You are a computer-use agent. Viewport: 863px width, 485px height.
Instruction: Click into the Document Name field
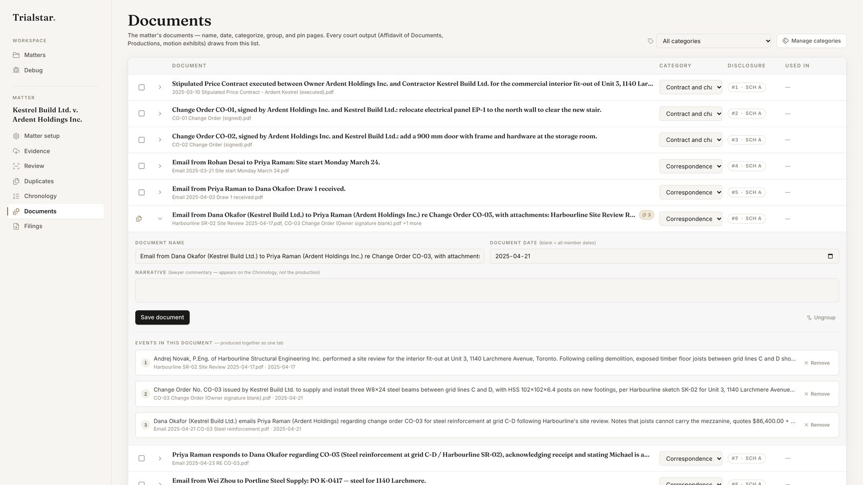point(310,256)
